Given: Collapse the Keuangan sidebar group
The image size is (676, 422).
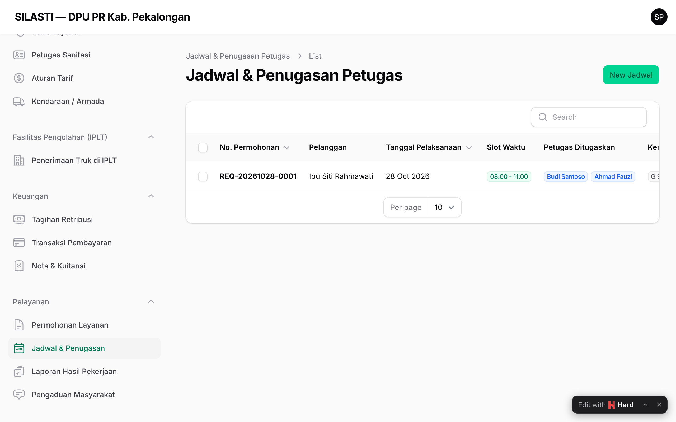Looking at the screenshot, I should tap(151, 196).
